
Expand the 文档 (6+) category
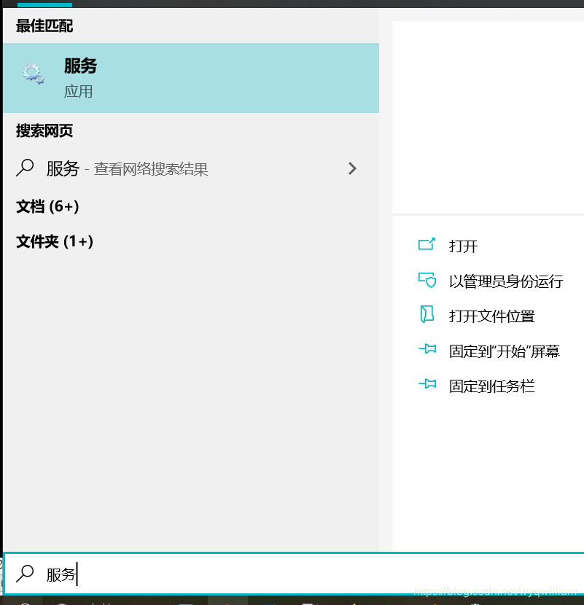(47, 206)
